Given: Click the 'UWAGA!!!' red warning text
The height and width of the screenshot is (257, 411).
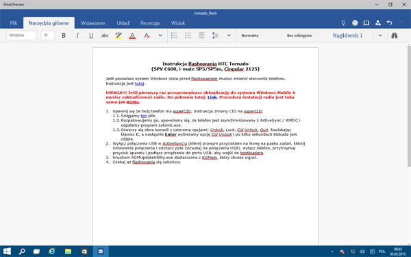Looking at the screenshot, I should (116, 93).
